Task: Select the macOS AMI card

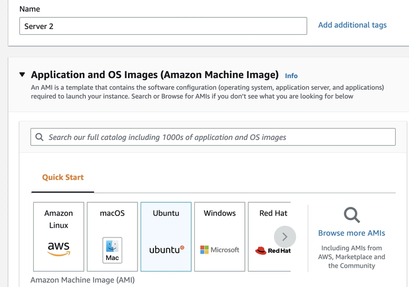Action: click(x=112, y=237)
